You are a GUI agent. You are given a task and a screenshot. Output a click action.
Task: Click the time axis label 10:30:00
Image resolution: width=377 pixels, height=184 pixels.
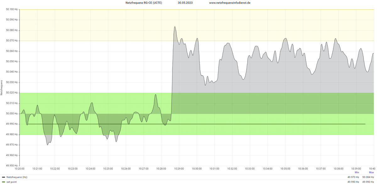pos(197,169)
